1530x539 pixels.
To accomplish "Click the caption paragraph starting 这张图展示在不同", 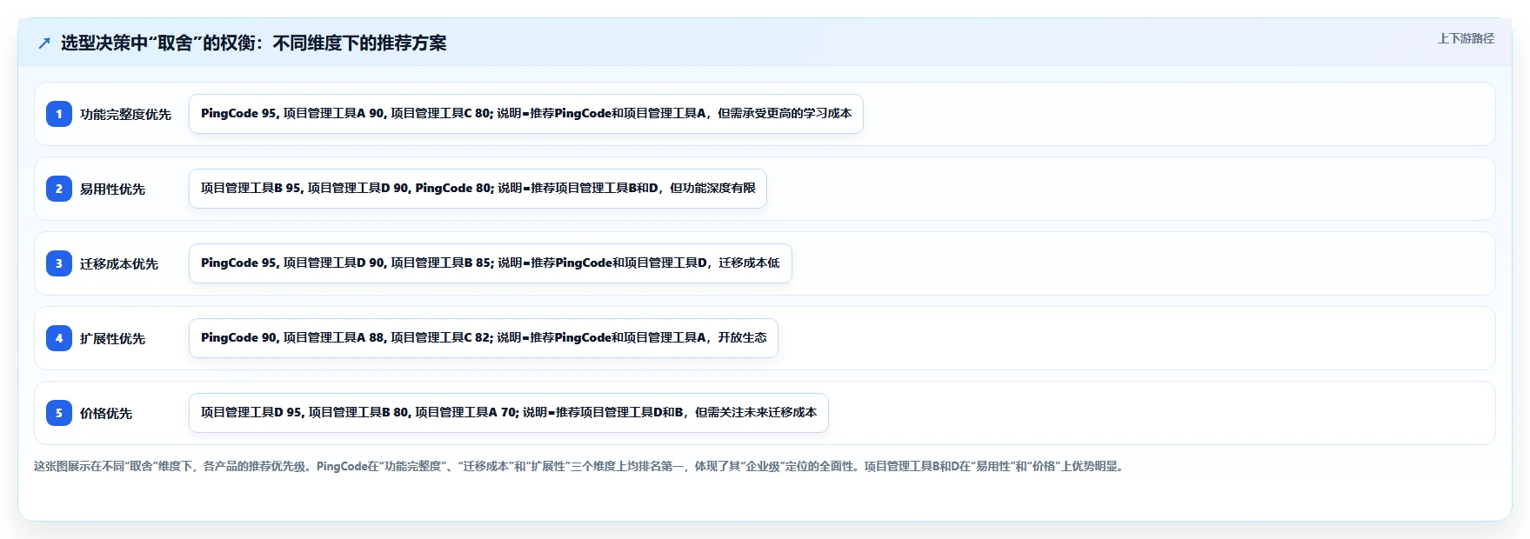I will click(x=581, y=466).
